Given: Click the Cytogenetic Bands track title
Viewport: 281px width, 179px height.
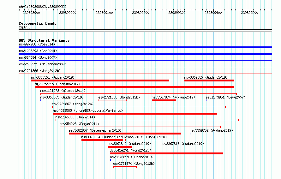Looking at the screenshot, I should pyautogui.click(x=38, y=23).
